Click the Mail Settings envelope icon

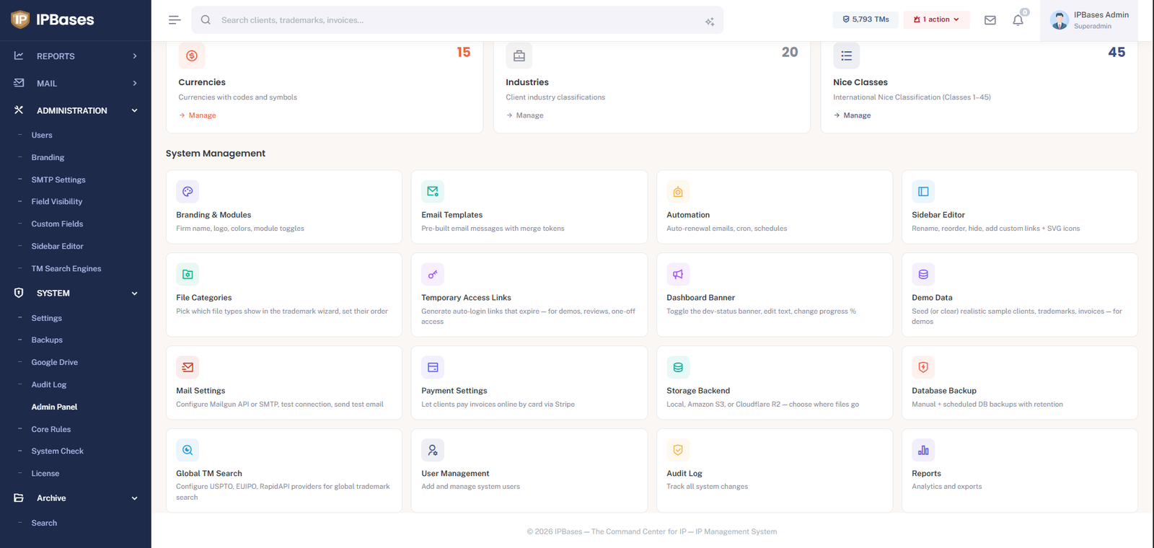tap(188, 367)
